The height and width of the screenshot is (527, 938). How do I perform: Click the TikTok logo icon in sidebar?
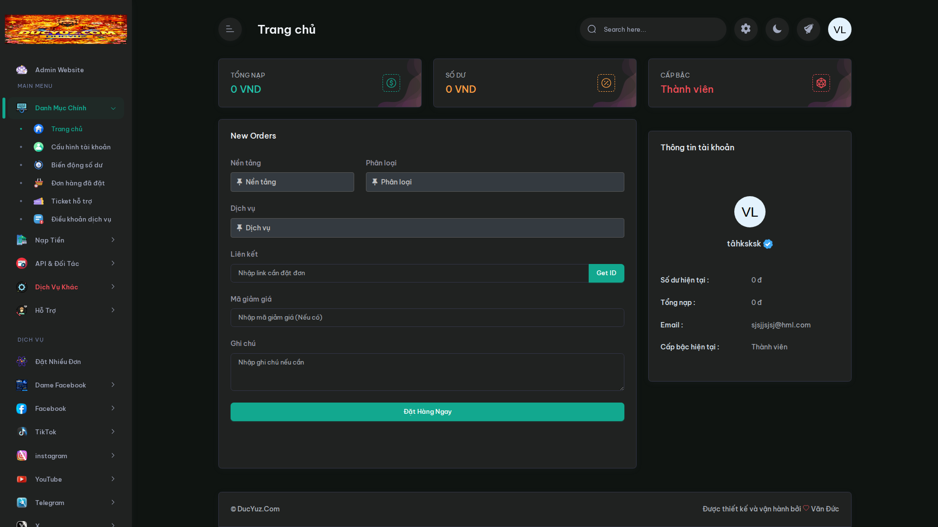click(21, 432)
